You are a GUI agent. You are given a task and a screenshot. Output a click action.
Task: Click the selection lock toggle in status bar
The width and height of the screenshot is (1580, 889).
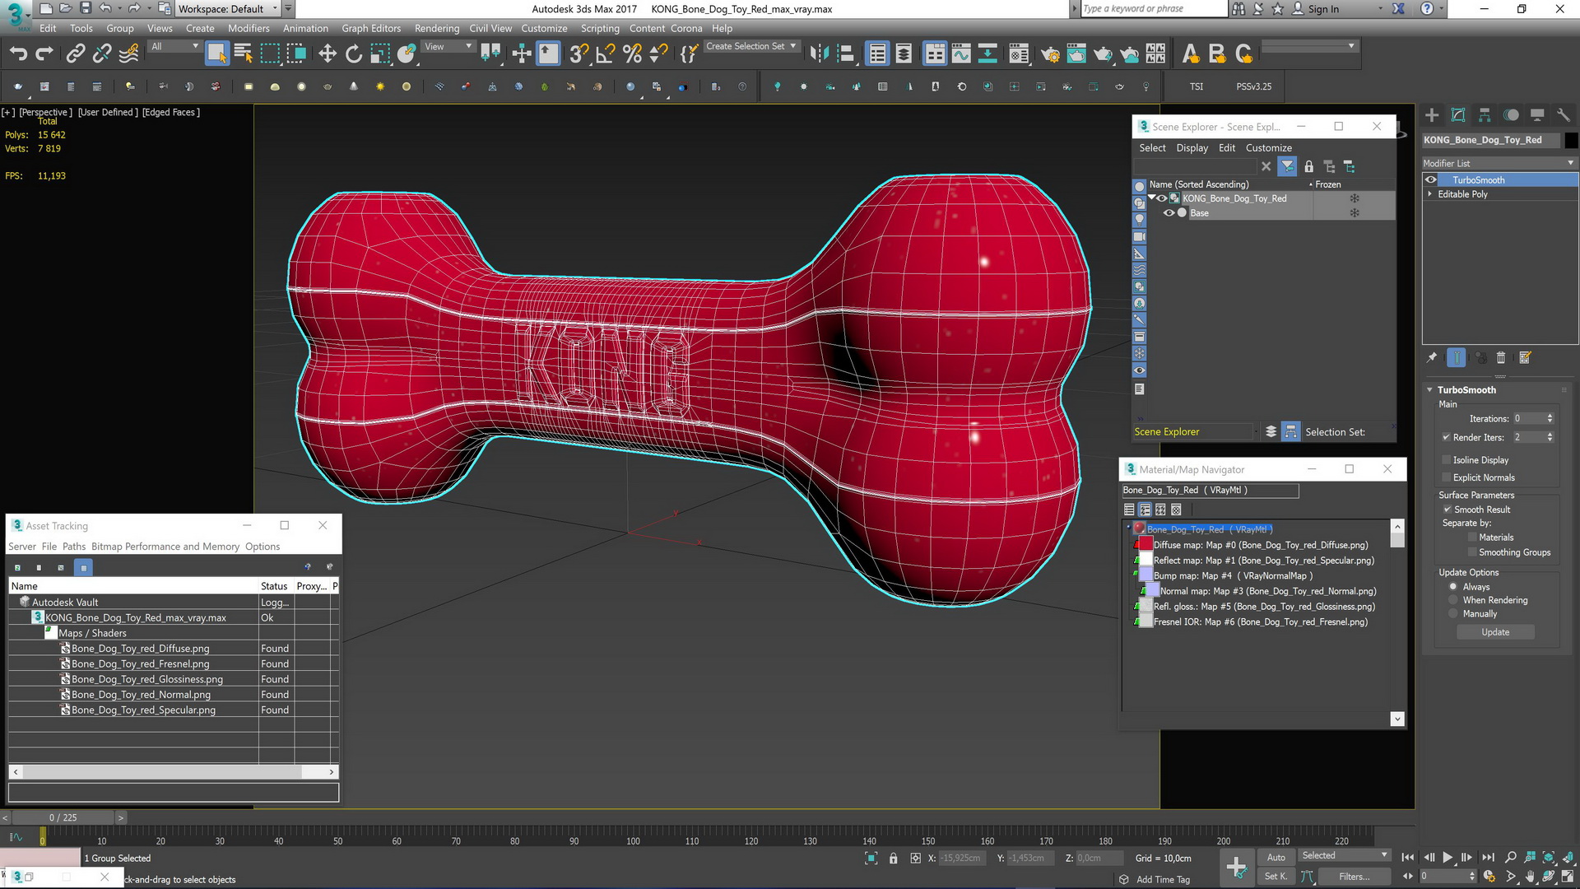pos(893,859)
